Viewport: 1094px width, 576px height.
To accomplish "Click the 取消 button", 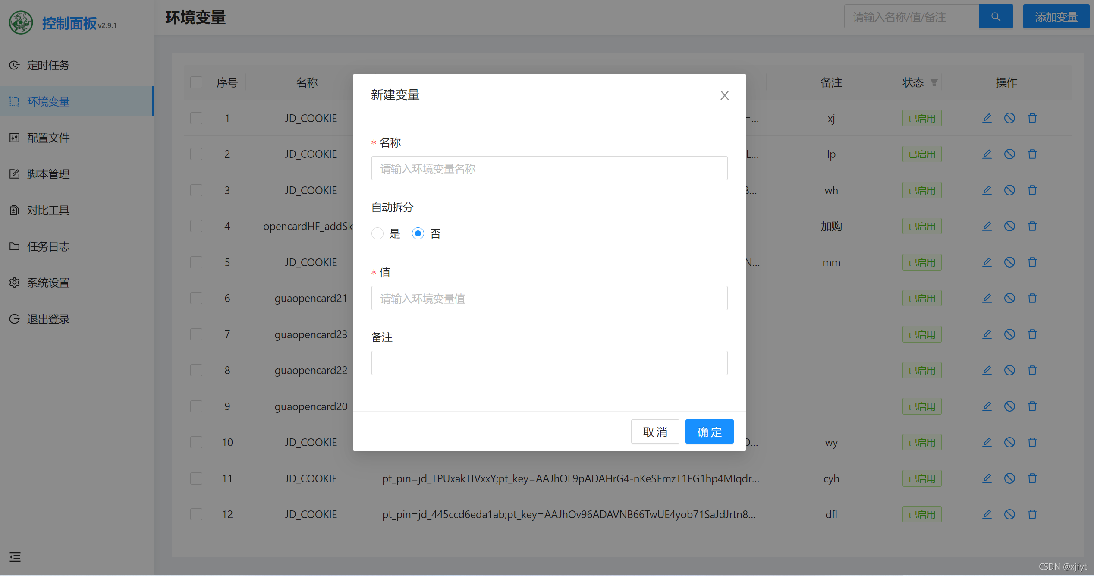I will point(655,431).
